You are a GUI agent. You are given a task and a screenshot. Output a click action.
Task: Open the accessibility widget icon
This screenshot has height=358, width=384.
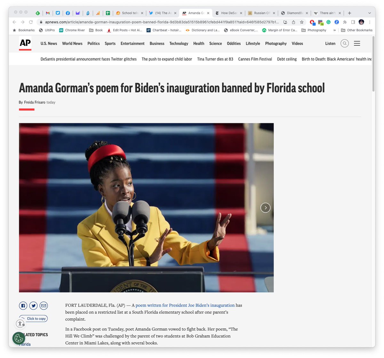(x=20, y=324)
